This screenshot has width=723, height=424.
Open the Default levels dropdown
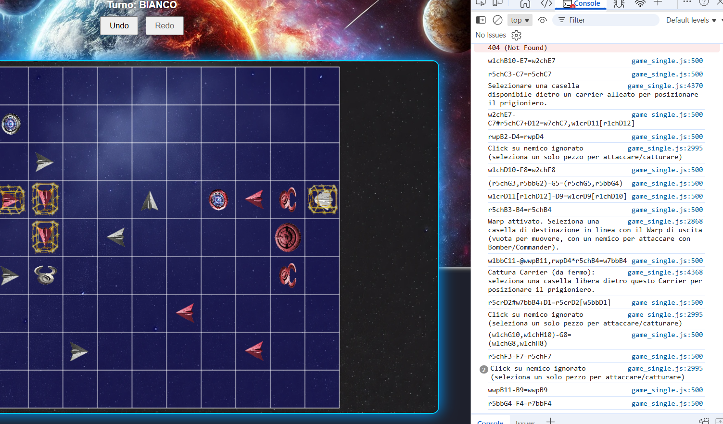691,20
